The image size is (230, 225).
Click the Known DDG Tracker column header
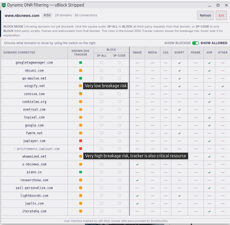80,53
